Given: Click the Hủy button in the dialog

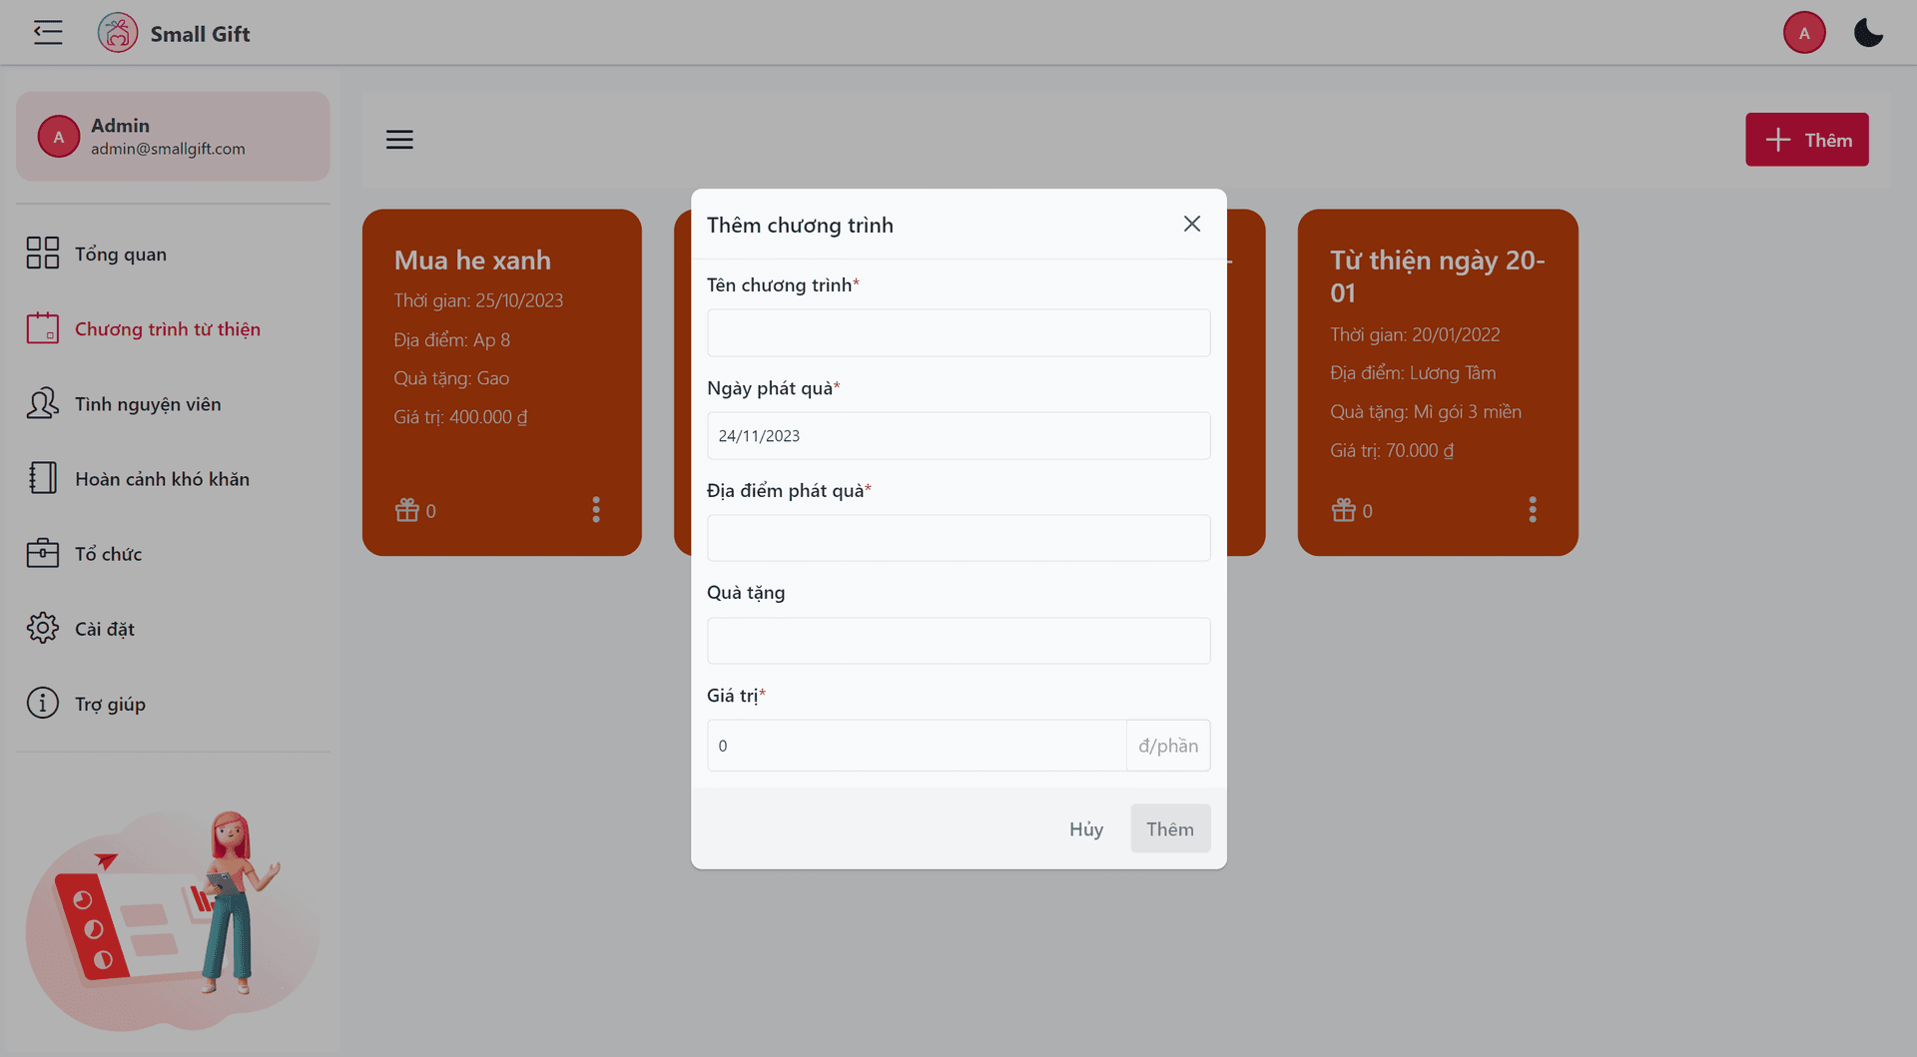Looking at the screenshot, I should coord(1085,828).
